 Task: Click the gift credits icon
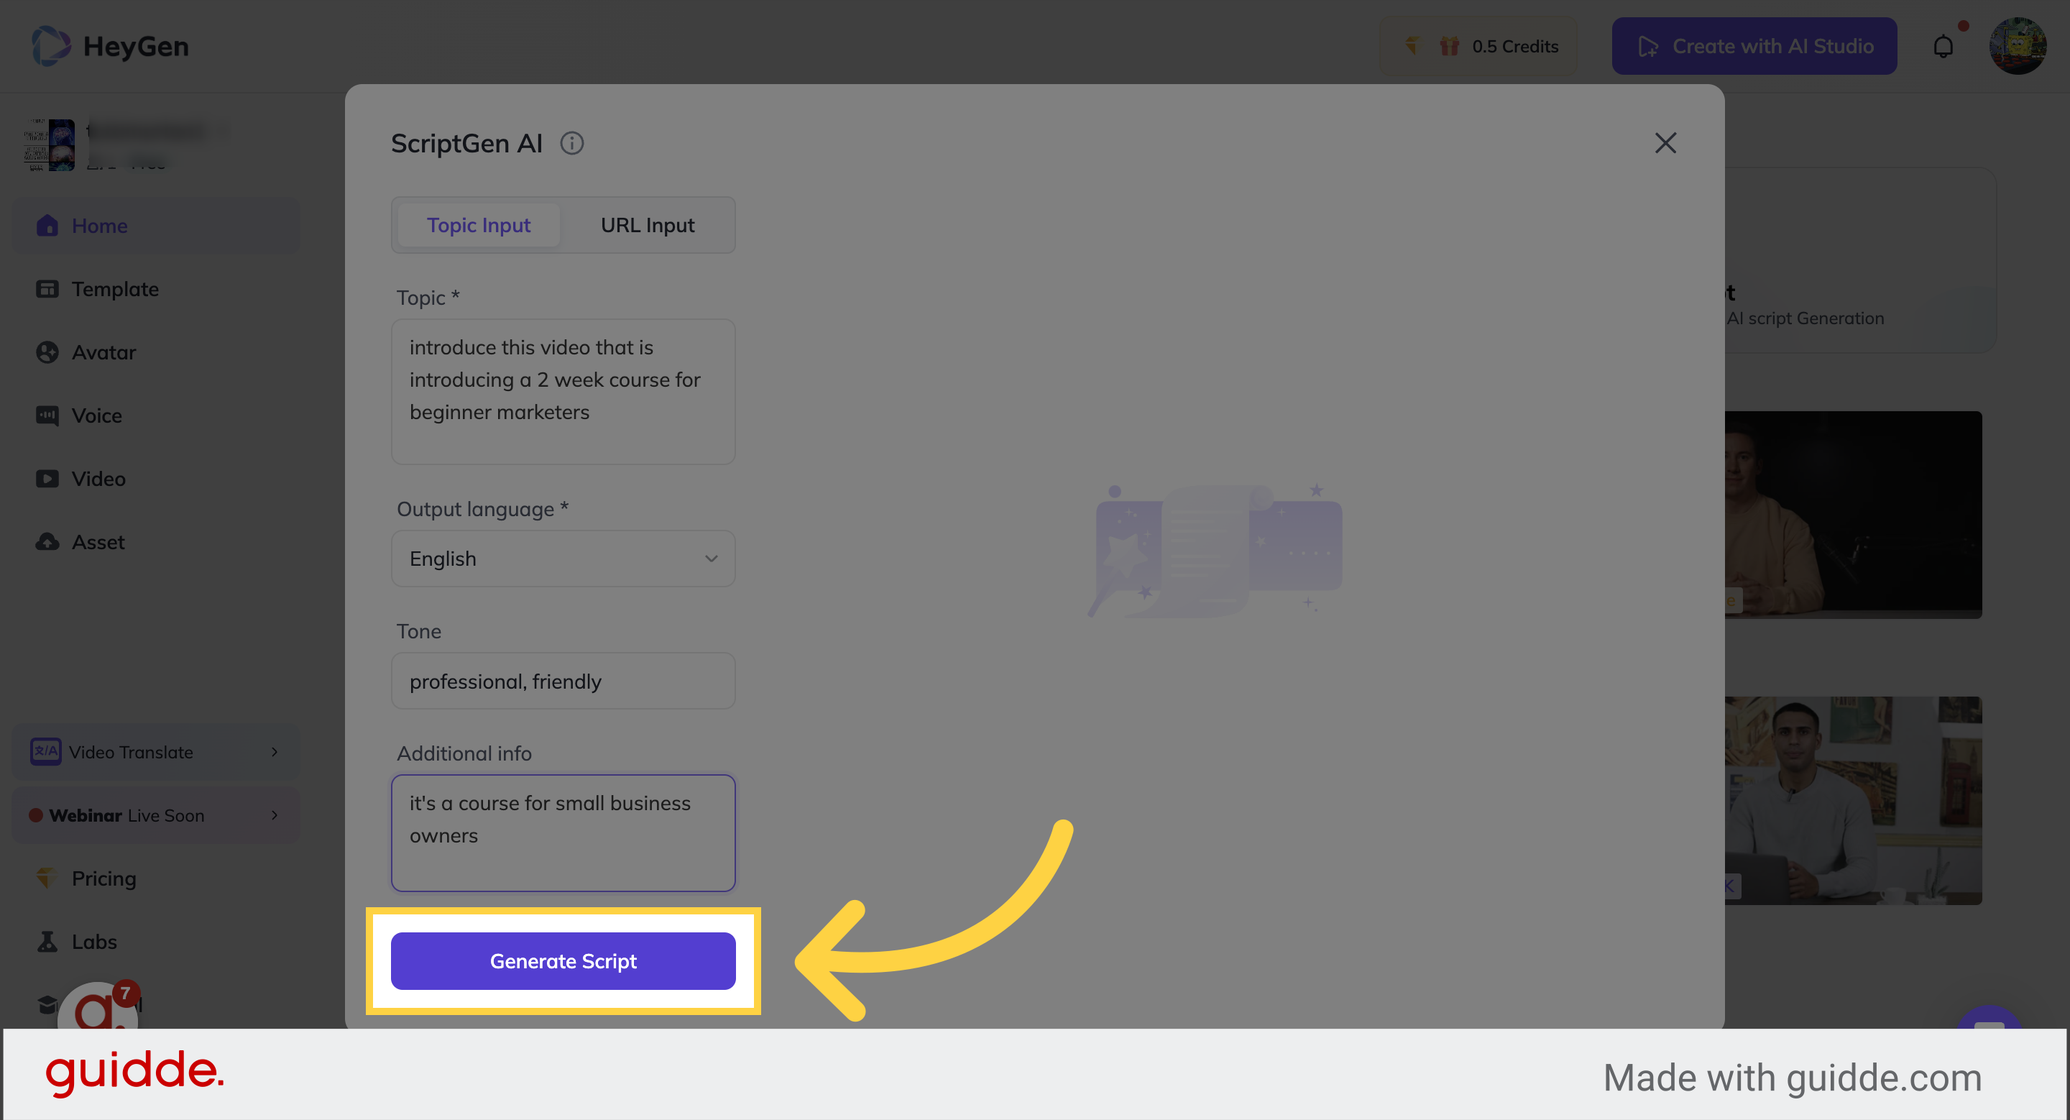1449,46
